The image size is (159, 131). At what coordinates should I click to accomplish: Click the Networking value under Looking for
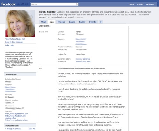pyautogui.click(x=80, y=54)
